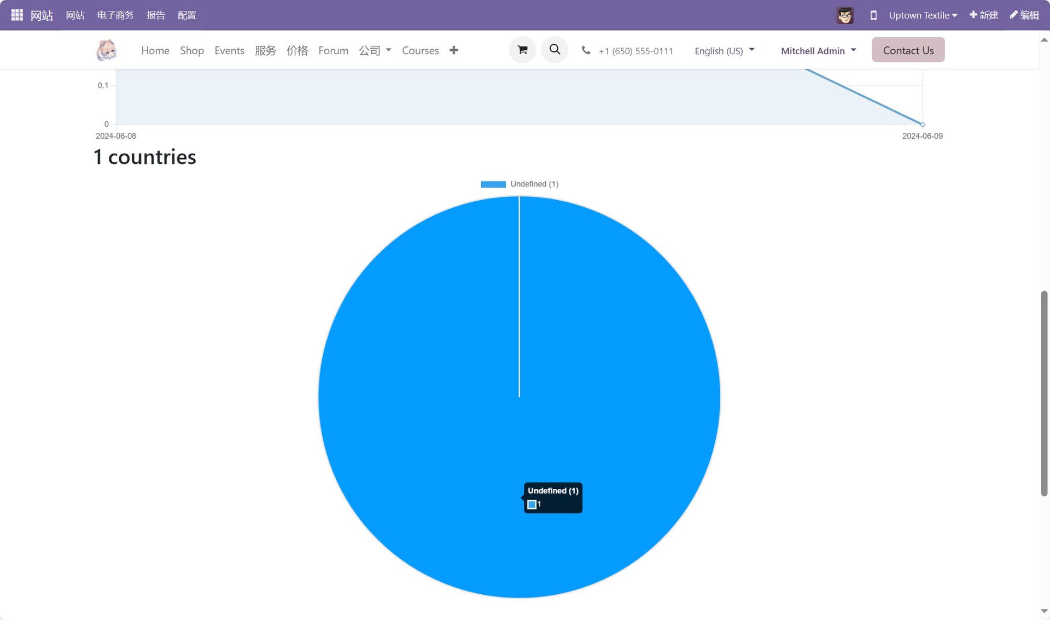
Task: Click the Contact Us button
Action: [908, 50]
